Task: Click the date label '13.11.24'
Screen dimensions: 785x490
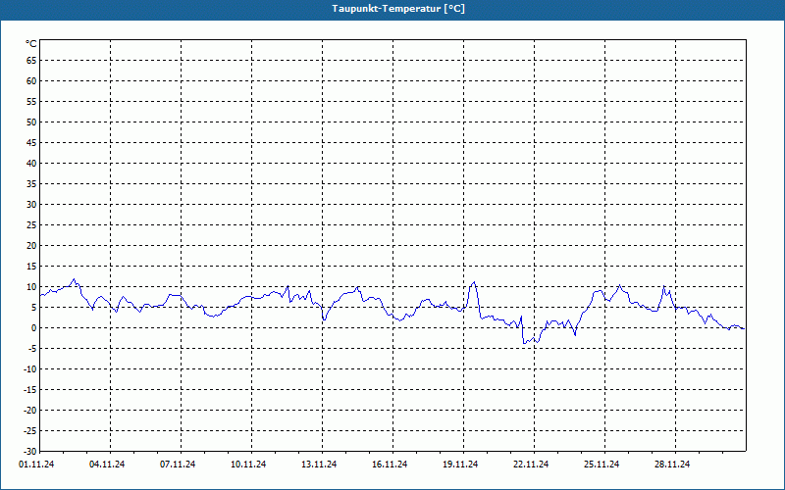Action: coord(319,465)
